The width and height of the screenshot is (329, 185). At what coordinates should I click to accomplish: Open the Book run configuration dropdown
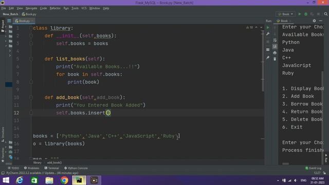[285, 14]
